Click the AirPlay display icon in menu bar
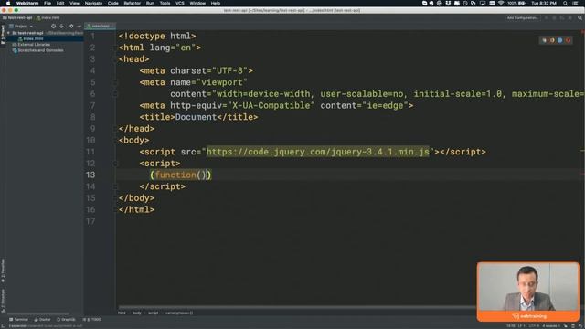The width and height of the screenshot is (585, 329). pyautogui.click(x=483, y=3)
